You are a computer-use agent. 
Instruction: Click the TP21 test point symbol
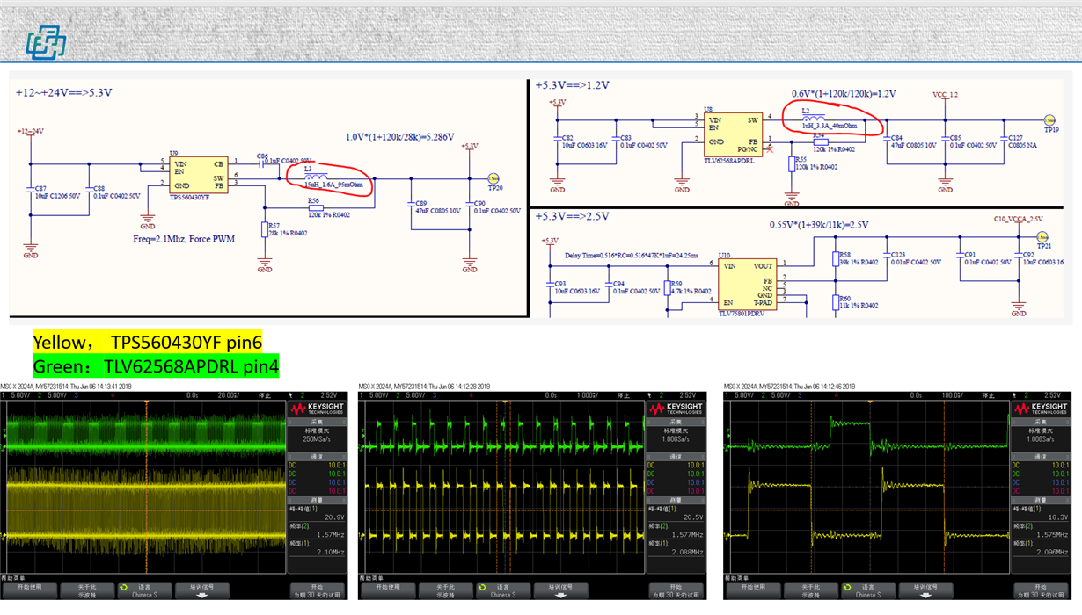1042,236
